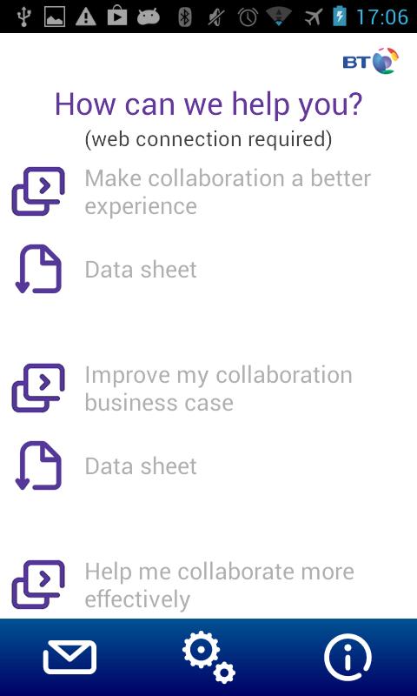Image resolution: width=417 pixels, height=696 pixels.
Task: Tap download icon beside first Data sheet
Action: tap(38, 269)
